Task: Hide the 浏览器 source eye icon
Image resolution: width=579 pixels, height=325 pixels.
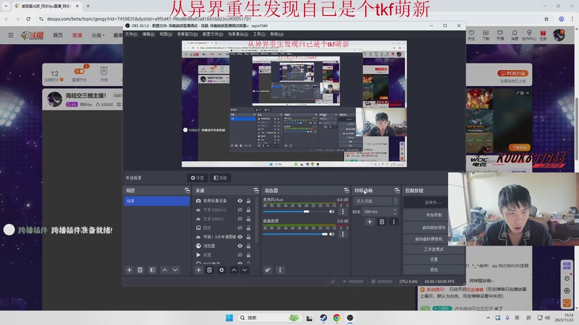Action: (240, 246)
